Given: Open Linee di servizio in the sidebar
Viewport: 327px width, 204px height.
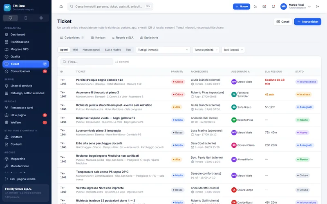Looking at the screenshot, I should tap(26, 86).
